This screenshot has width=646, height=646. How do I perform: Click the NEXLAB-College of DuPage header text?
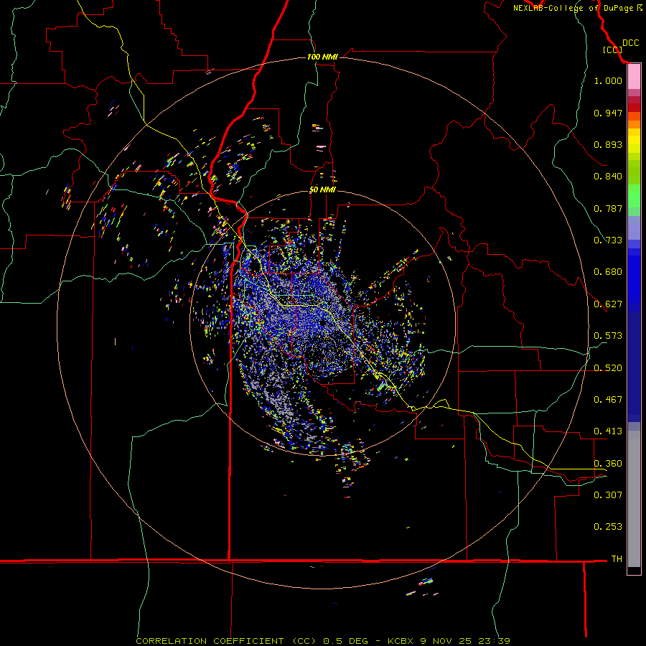(578, 8)
